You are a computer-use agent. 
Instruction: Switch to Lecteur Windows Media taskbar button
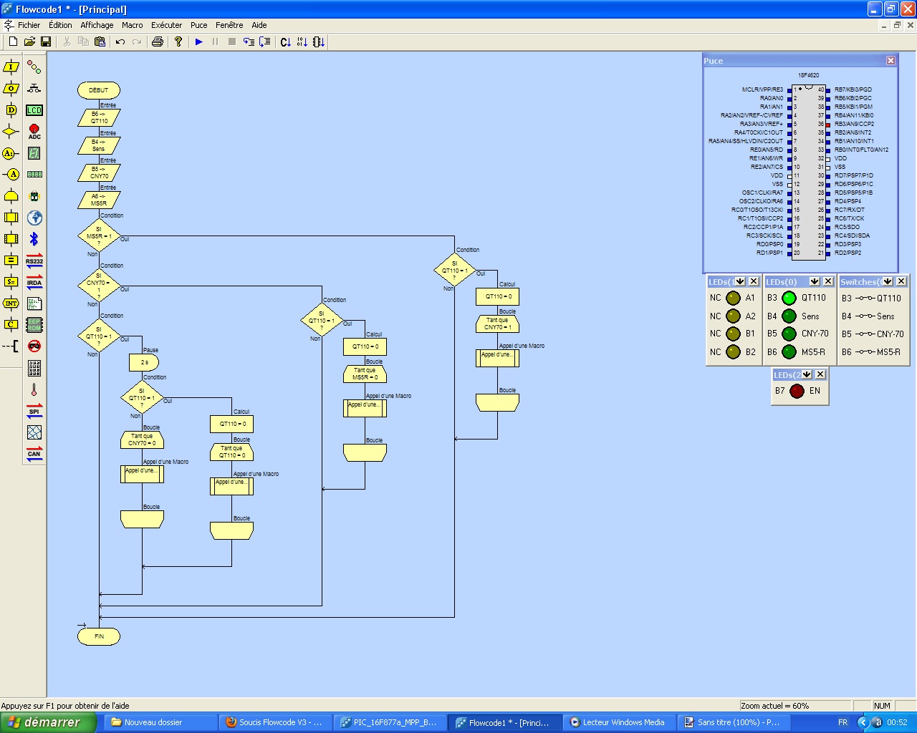[618, 722]
